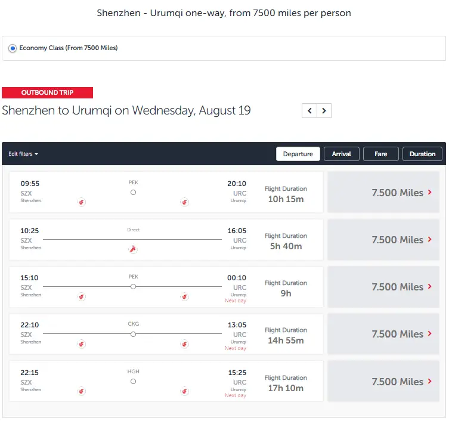The width and height of the screenshot is (449, 421).
Task: Click second airline logo on 22:10 flight
Action: [x=184, y=344]
